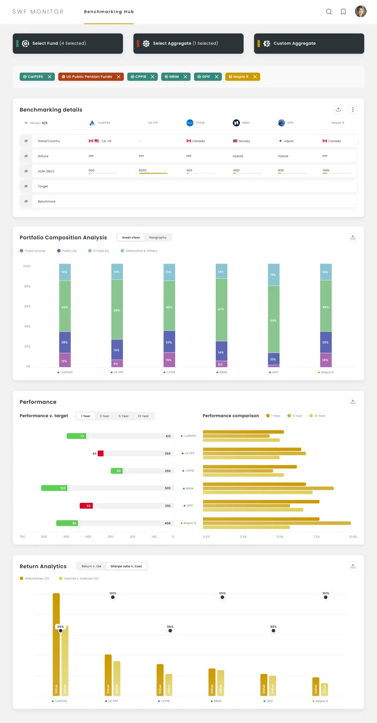Viewport: 377px width, 723px height.
Task: Toggle the Benchmark row eye icon
Action: (26, 201)
